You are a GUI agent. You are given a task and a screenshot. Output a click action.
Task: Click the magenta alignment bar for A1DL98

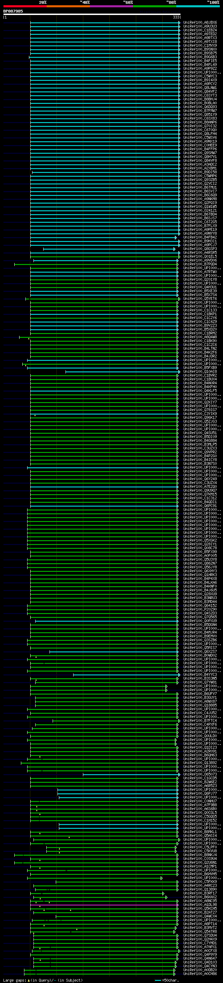tap(104, 905)
